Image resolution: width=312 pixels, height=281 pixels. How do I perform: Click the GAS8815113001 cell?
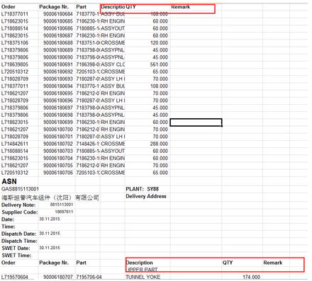click(20, 189)
